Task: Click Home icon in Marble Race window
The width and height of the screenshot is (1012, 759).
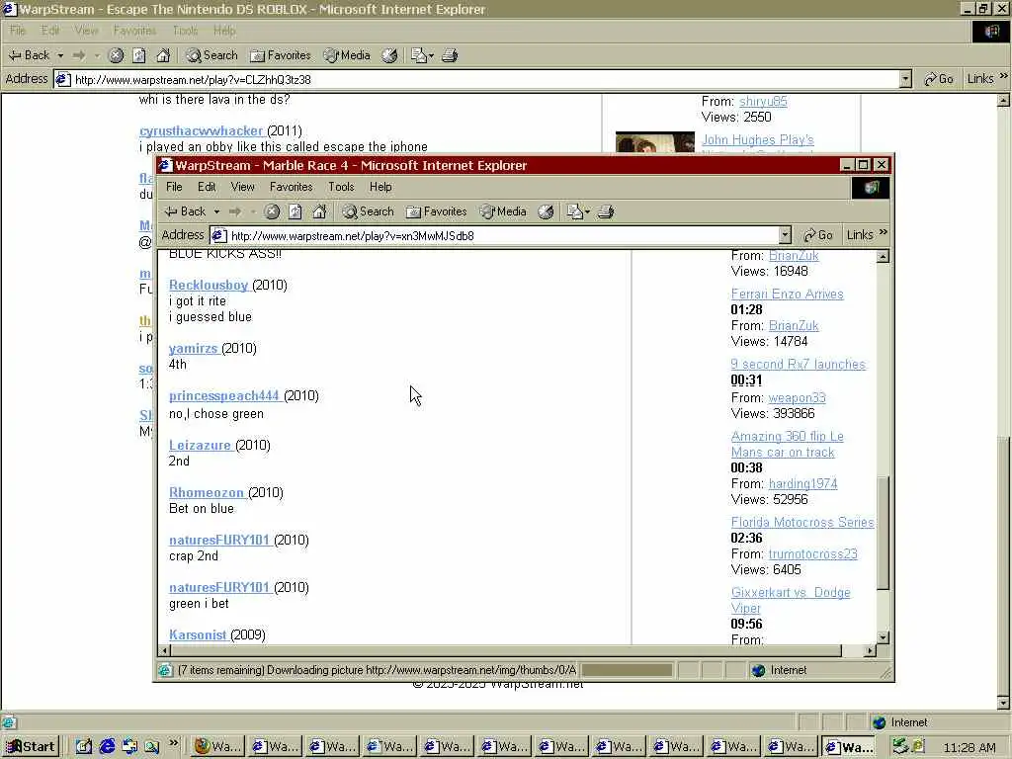Action: click(x=319, y=211)
